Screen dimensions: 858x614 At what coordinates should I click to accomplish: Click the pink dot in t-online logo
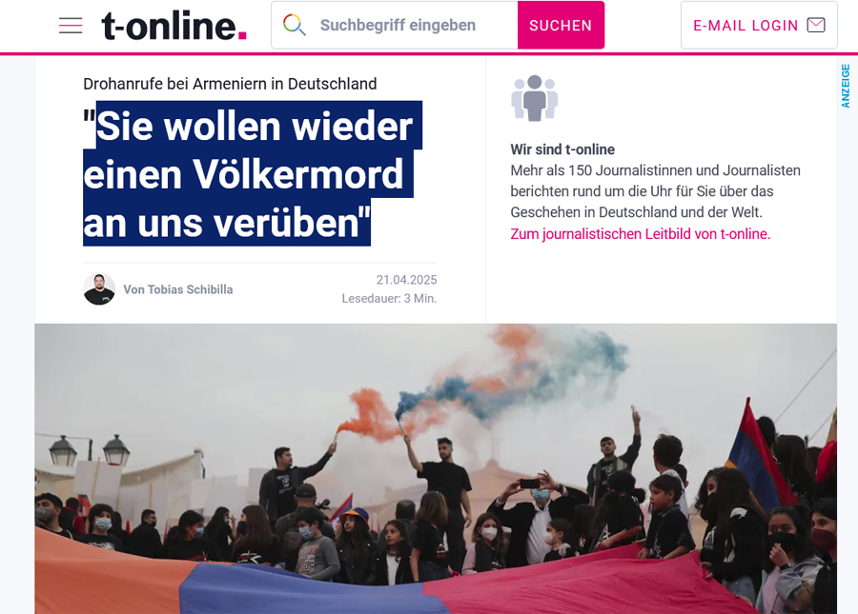[242, 36]
